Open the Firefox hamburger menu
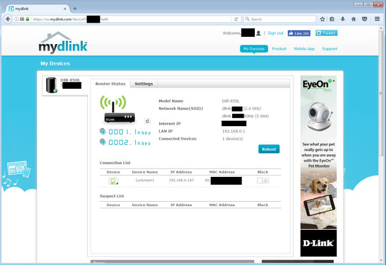 377,19
